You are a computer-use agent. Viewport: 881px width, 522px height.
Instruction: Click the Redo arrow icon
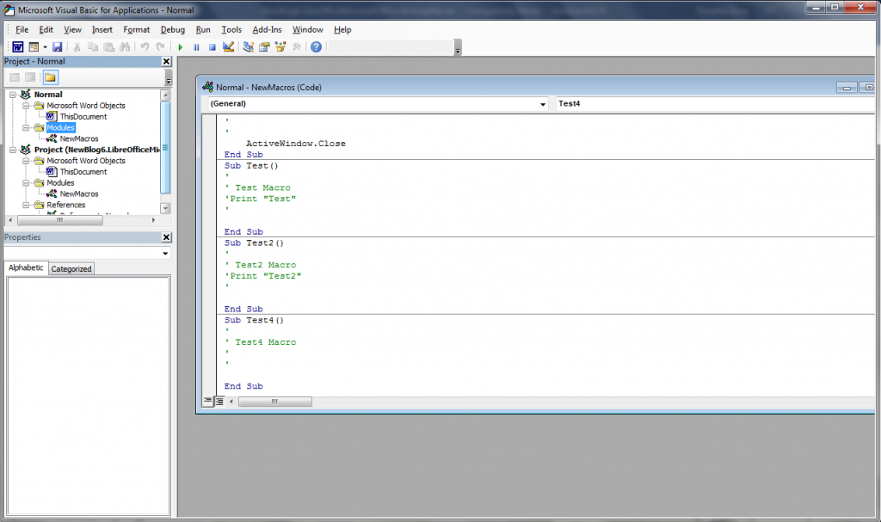click(x=161, y=46)
